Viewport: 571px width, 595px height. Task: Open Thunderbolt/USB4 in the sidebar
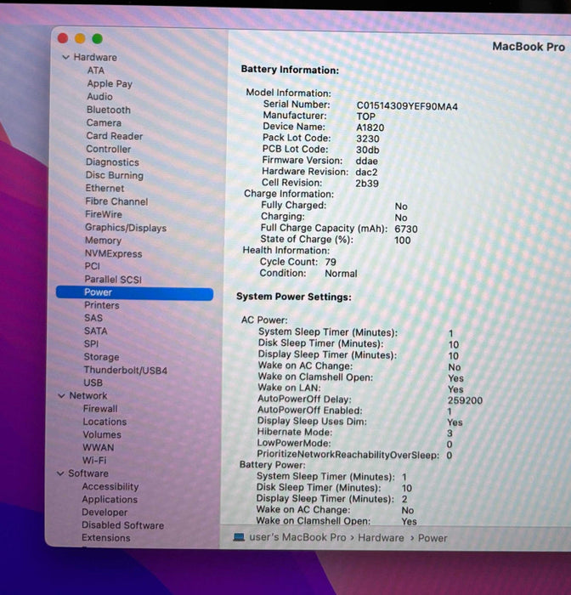point(126,371)
